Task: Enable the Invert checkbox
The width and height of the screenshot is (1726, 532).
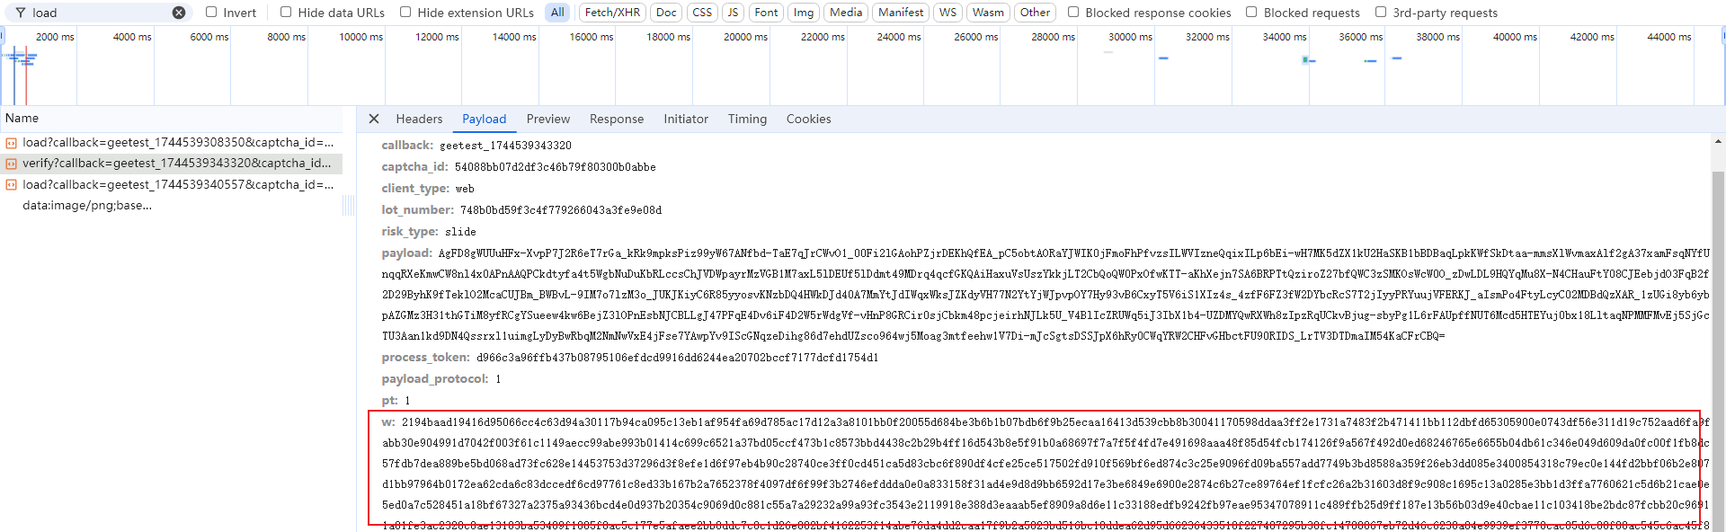Action: [x=211, y=13]
